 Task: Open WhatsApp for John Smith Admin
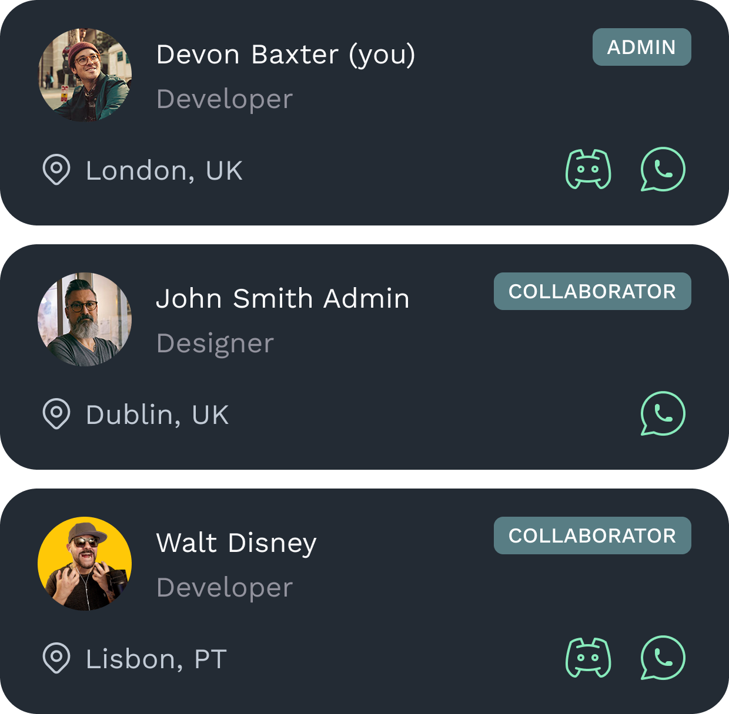[x=663, y=414]
